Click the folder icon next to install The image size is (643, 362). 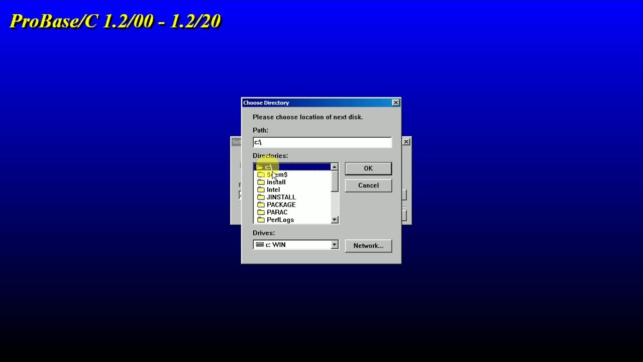click(261, 182)
